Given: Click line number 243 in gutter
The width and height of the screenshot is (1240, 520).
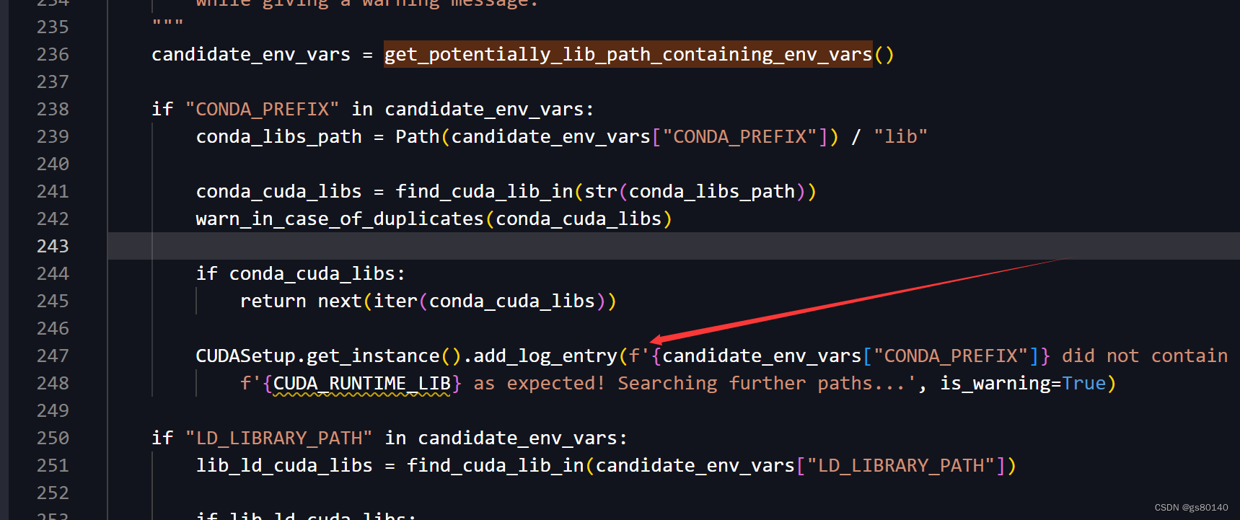Looking at the screenshot, I should (53, 247).
